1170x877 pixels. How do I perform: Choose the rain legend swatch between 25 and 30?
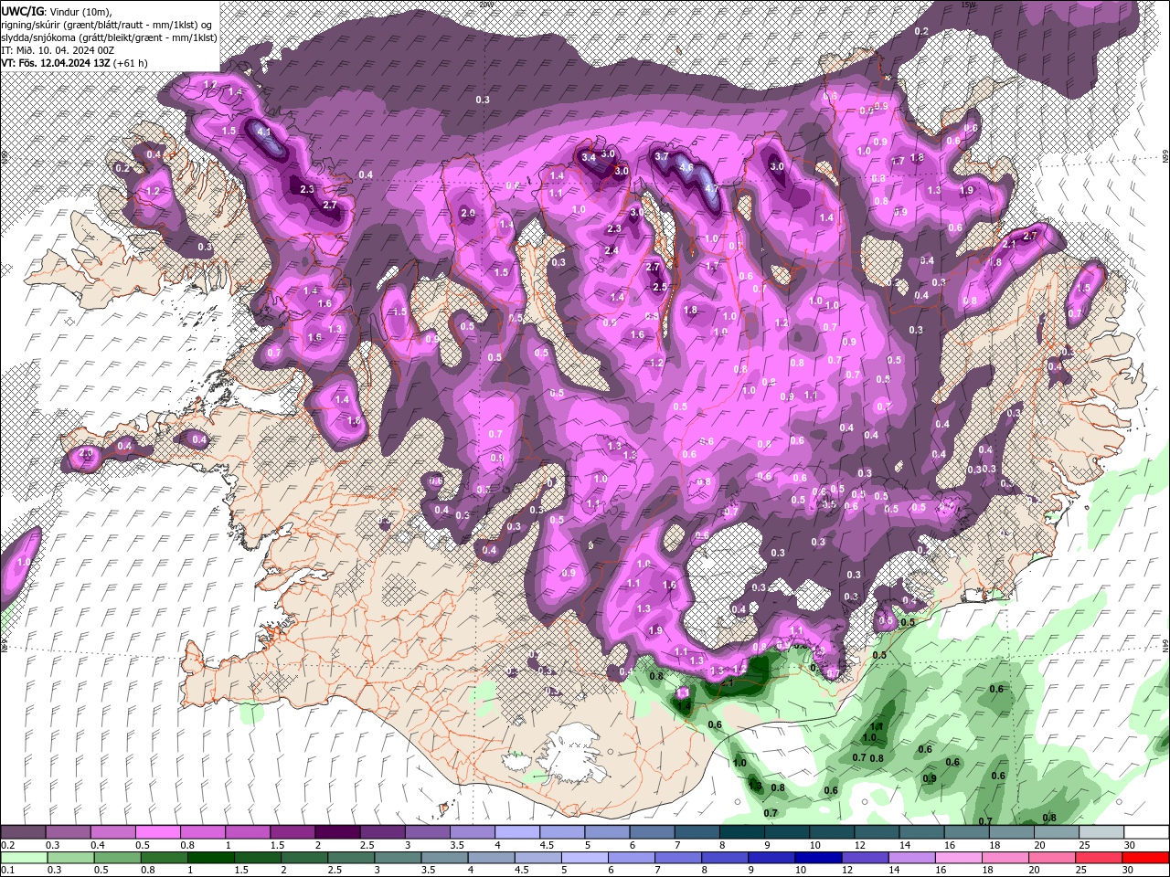[1097, 858]
